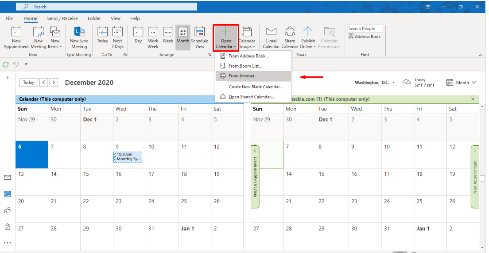Click Send/Receive All Folders quick access icon
489x253 pixels.
point(6,64)
